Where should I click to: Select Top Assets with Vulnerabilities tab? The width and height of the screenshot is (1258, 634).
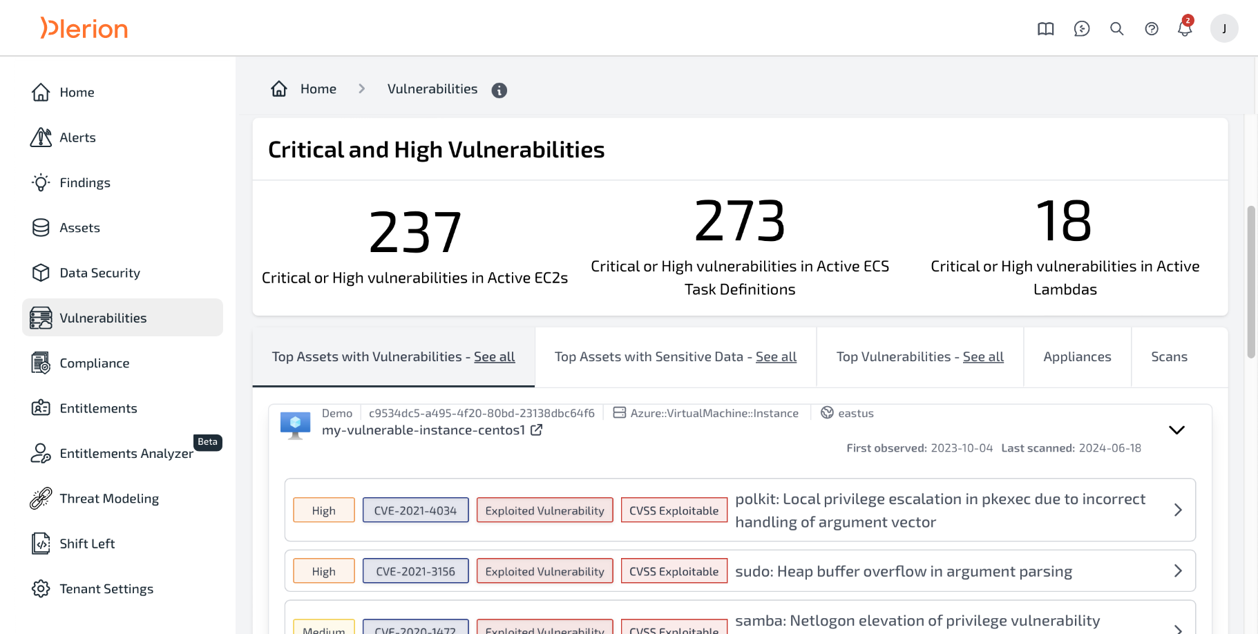pos(393,357)
